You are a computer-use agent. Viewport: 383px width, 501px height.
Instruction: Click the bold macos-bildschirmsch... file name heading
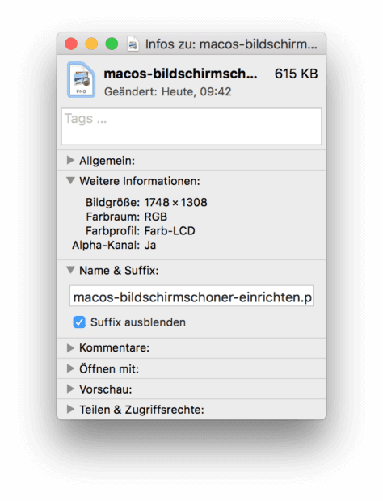tap(180, 74)
